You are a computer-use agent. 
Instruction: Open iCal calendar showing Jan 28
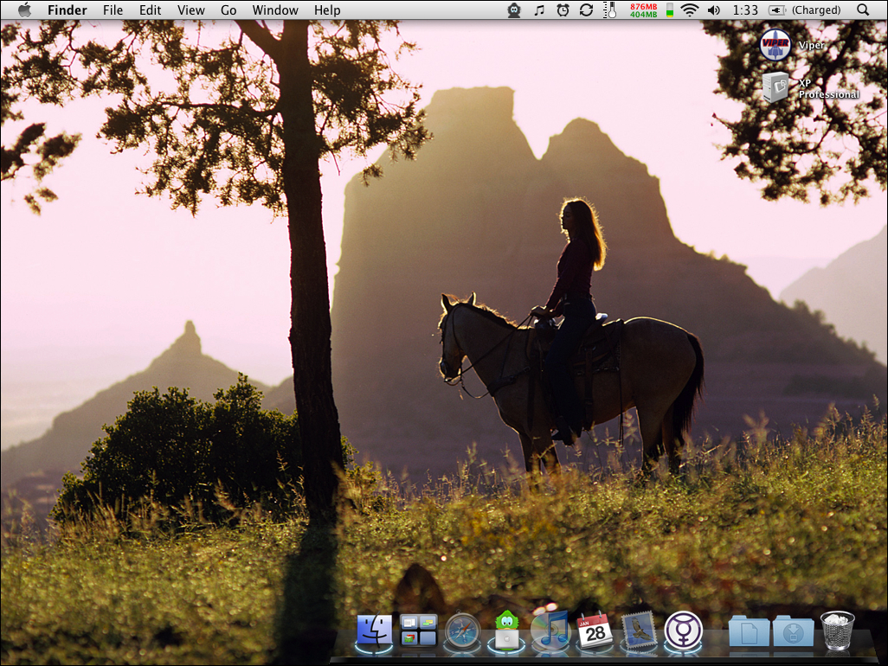tap(595, 631)
